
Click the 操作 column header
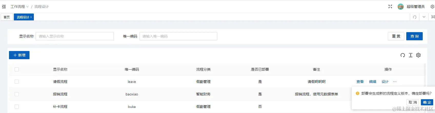(388, 69)
